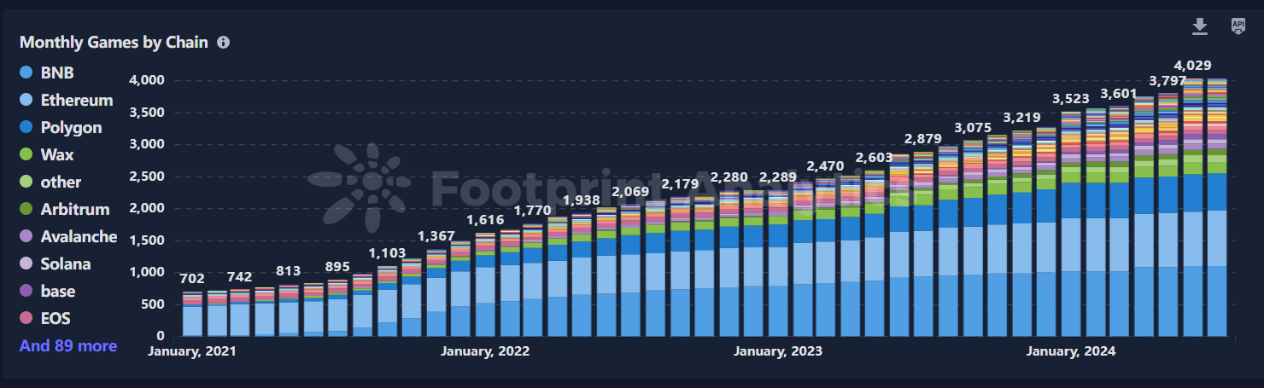
Task: Toggle the 'other' legend item
Action: [61, 182]
